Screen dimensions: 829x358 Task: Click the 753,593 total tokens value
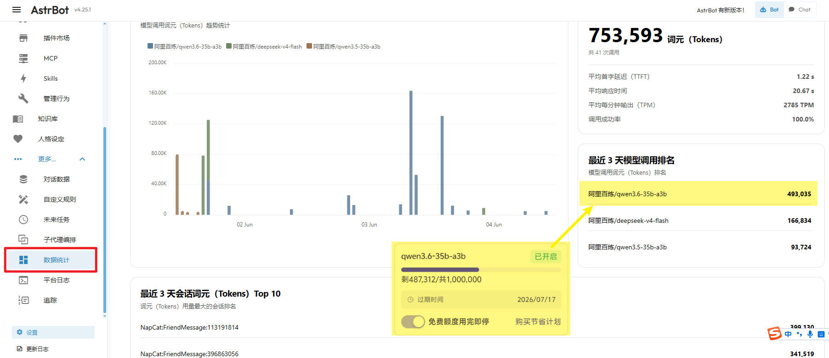tap(625, 35)
